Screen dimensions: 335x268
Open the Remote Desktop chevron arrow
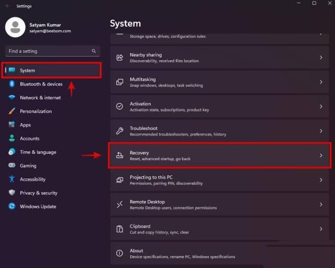point(321,204)
